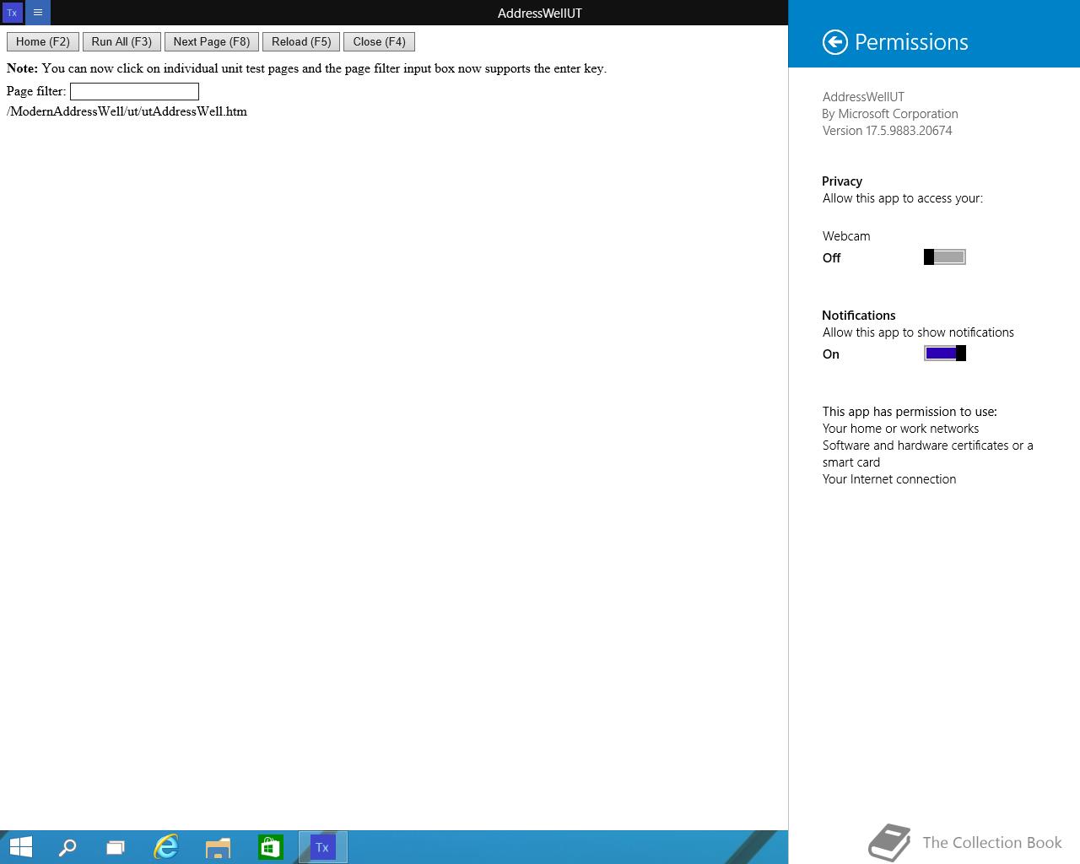Click the Run All (F3) button
The height and width of the screenshot is (864, 1080).
(121, 41)
